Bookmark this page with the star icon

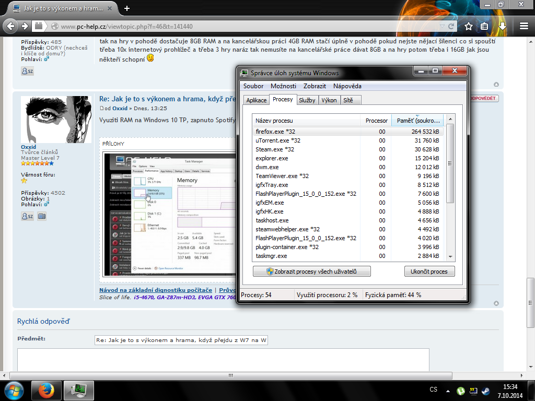tap(469, 26)
